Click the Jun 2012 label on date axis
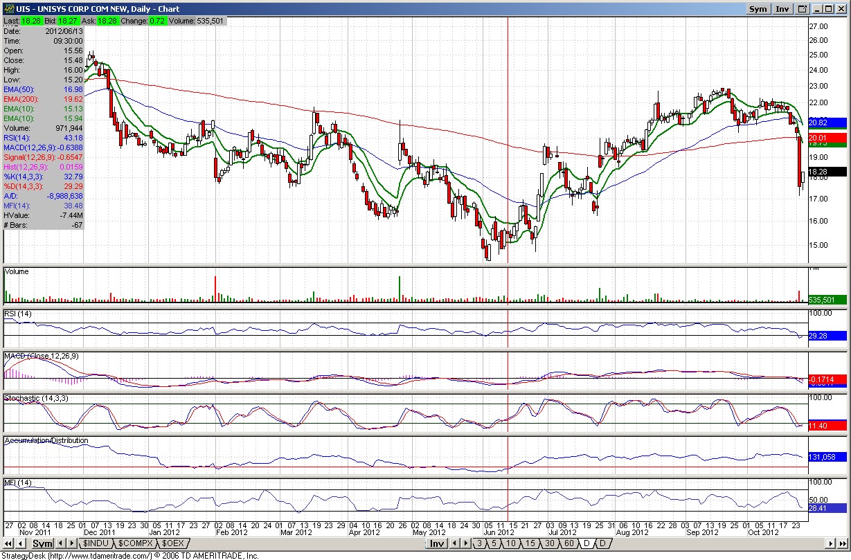The height and width of the screenshot is (560, 851). coord(498,532)
